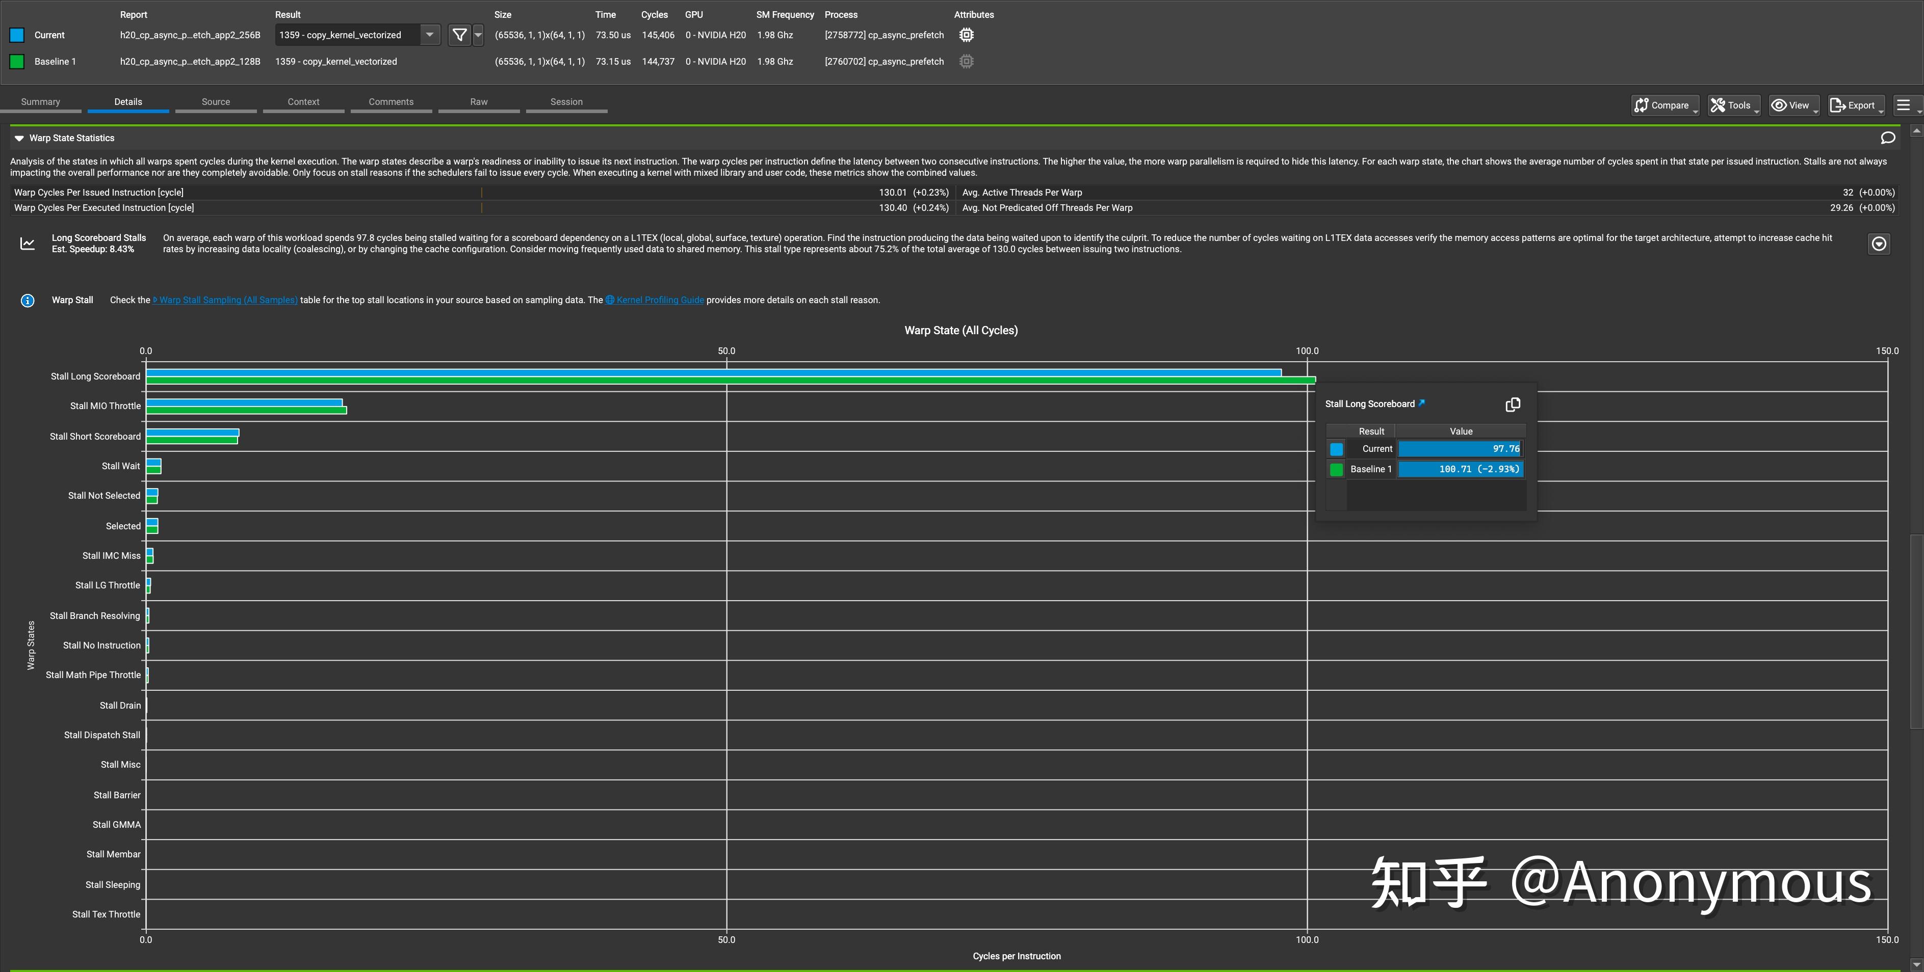Open the filter options dropdown arrow
Image resolution: width=1924 pixels, height=972 pixels.
pos(478,35)
